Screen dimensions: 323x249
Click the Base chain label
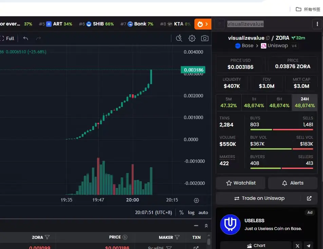(x=244, y=46)
